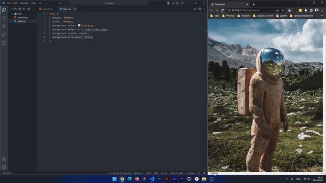Open Windows Start menu

(114, 179)
